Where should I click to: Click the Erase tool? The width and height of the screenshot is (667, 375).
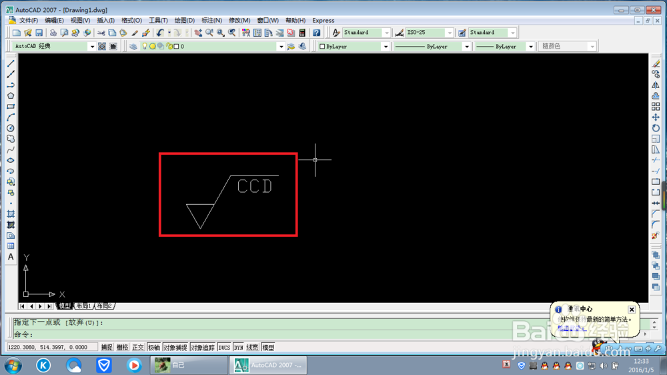tap(656, 63)
